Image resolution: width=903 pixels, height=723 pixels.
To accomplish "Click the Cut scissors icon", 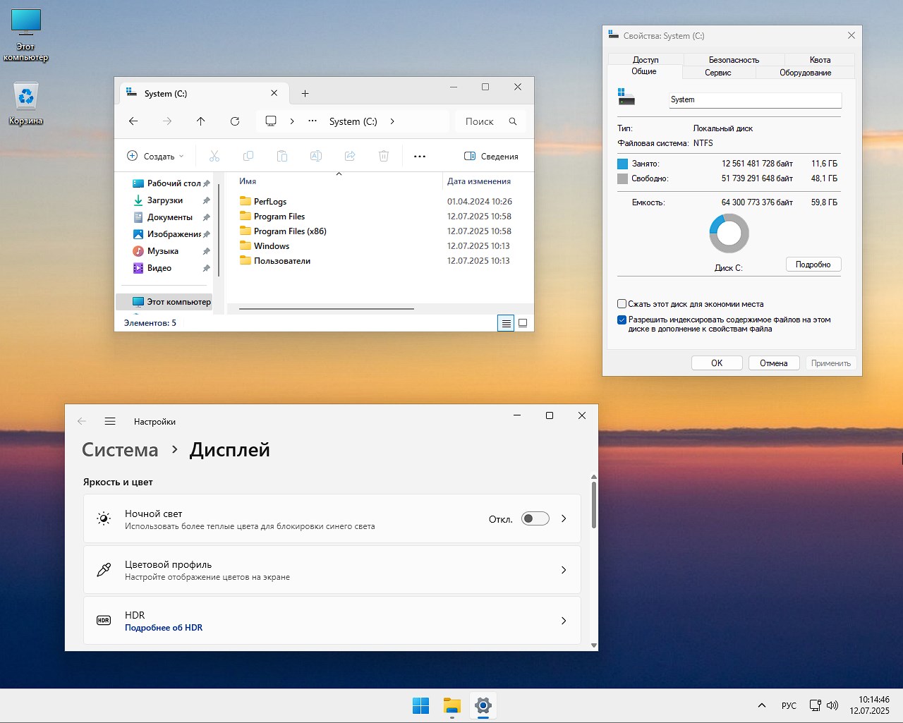I will click(x=214, y=156).
